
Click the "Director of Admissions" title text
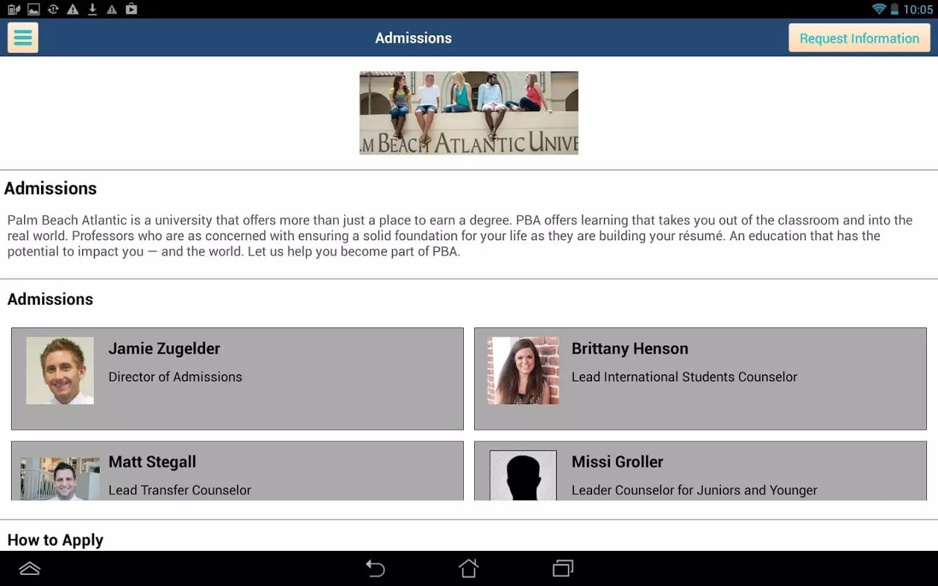(x=175, y=377)
